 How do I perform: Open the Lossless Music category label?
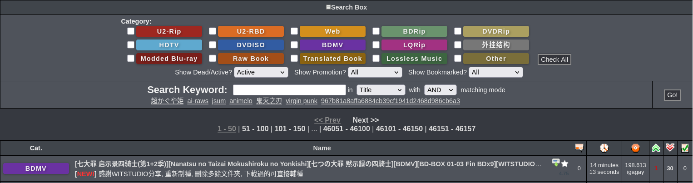[x=414, y=59]
